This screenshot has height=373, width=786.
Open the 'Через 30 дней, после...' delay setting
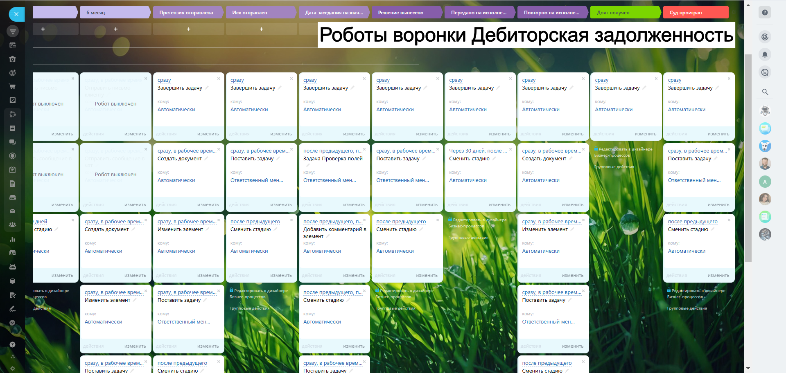tap(478, 151)
